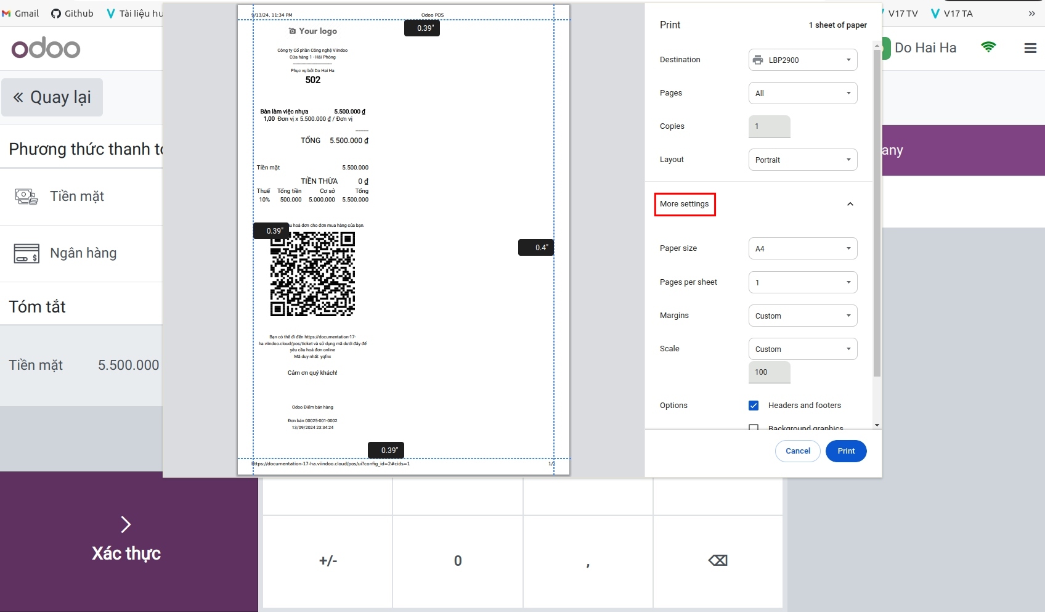This screenshot has height=612, width=1045.
Task: Open the Pages per sheet dropdown
Action: 803,282
